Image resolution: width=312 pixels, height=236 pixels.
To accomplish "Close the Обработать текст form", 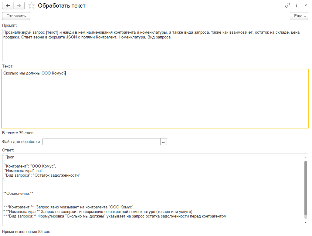I will (306, 5).
